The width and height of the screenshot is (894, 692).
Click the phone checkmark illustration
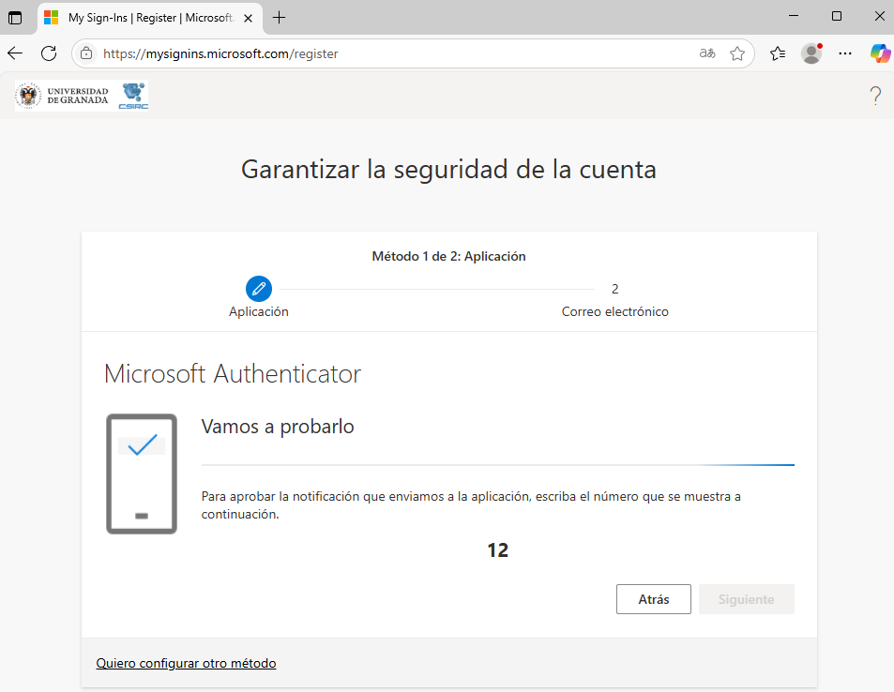click(142, 474)
